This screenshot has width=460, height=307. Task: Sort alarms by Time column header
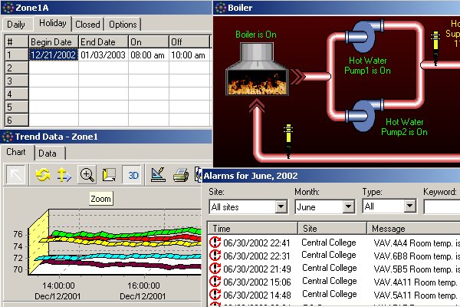click(252, 228)
